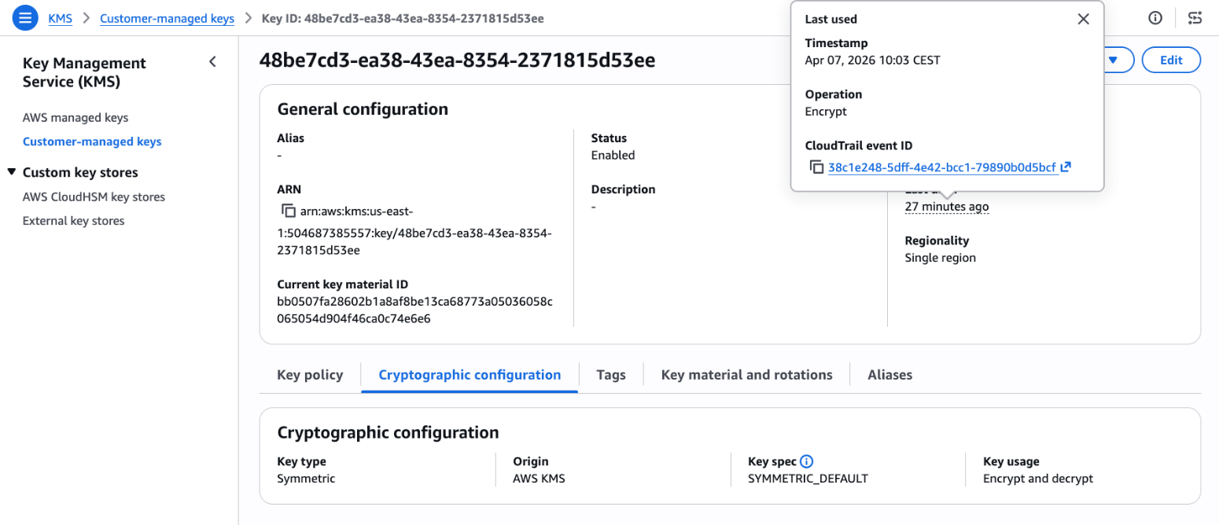1219x525 pixels.
Task: Open external link icon beside CloudTrail event ID
Action: click(1066, 167)
